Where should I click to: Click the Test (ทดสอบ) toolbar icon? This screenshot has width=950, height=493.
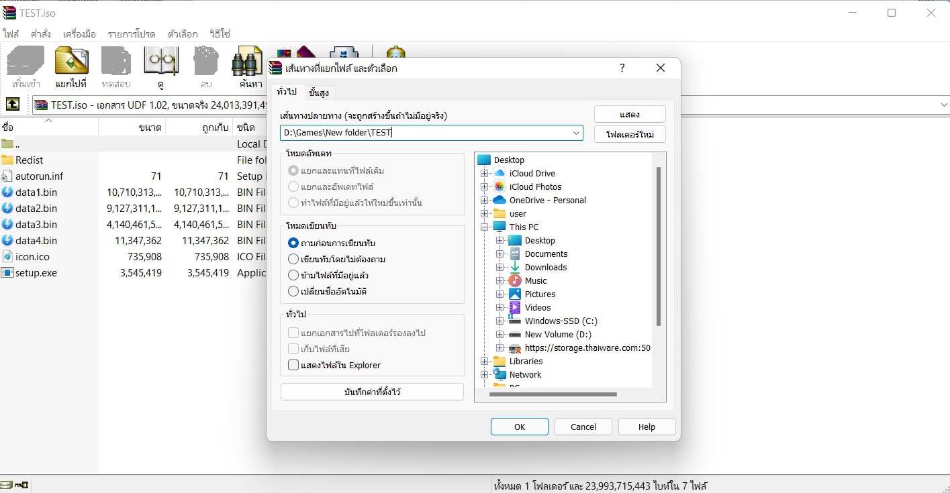pyautogui.click(x=116, y=61)
